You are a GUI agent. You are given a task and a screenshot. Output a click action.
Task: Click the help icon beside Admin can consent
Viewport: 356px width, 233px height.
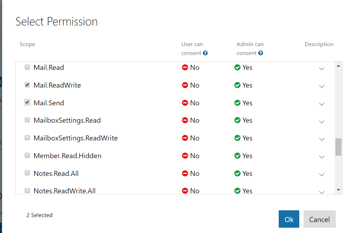(x=261, y=53)
